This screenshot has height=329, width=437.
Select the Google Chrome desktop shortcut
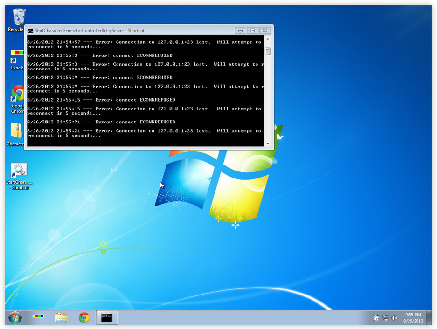coord(17,99)
